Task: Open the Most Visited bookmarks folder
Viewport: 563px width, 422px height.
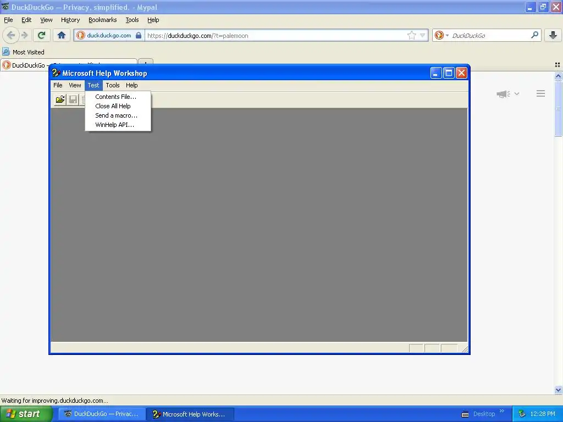Action: click(24, 52)
